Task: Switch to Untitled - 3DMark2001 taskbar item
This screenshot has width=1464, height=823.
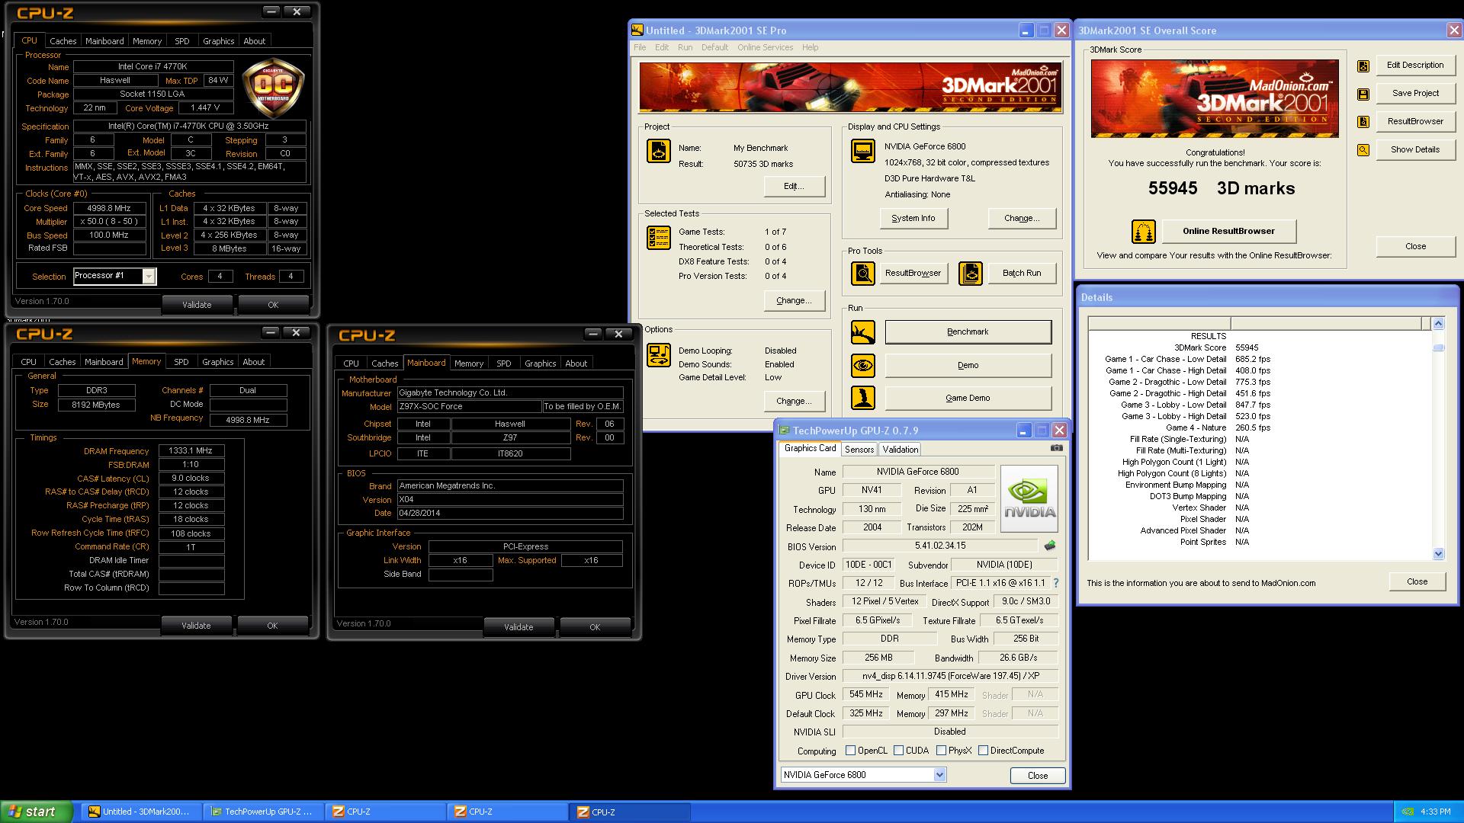Action: [x=140, y=812]
